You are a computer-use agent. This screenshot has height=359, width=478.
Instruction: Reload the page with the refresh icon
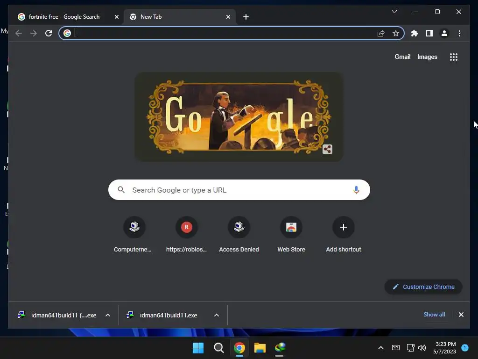pyautogui.click(x=49, y=33)
